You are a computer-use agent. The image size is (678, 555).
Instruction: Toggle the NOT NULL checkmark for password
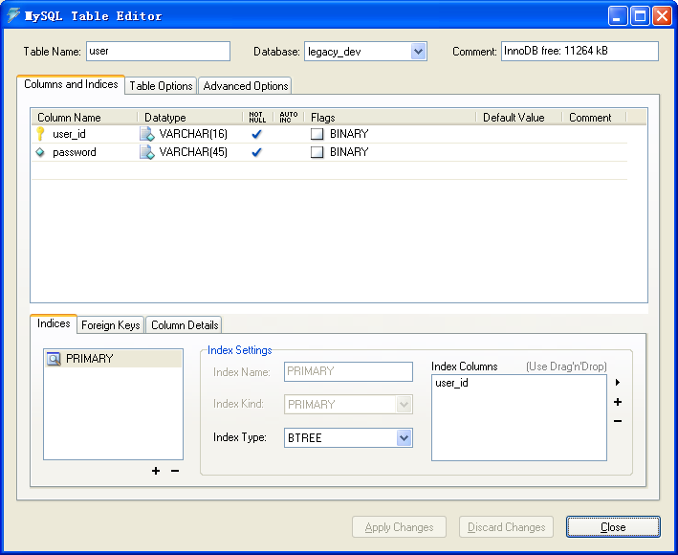click(x=257, y=152)
